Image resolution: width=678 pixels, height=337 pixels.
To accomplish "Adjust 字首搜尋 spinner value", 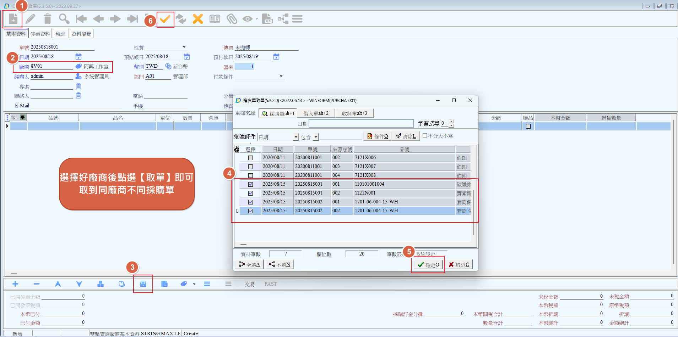I will [x=451, y=123].
